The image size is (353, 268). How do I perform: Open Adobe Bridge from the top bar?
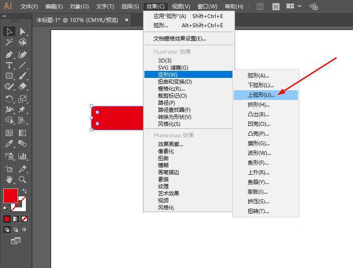tap(261, 7)
